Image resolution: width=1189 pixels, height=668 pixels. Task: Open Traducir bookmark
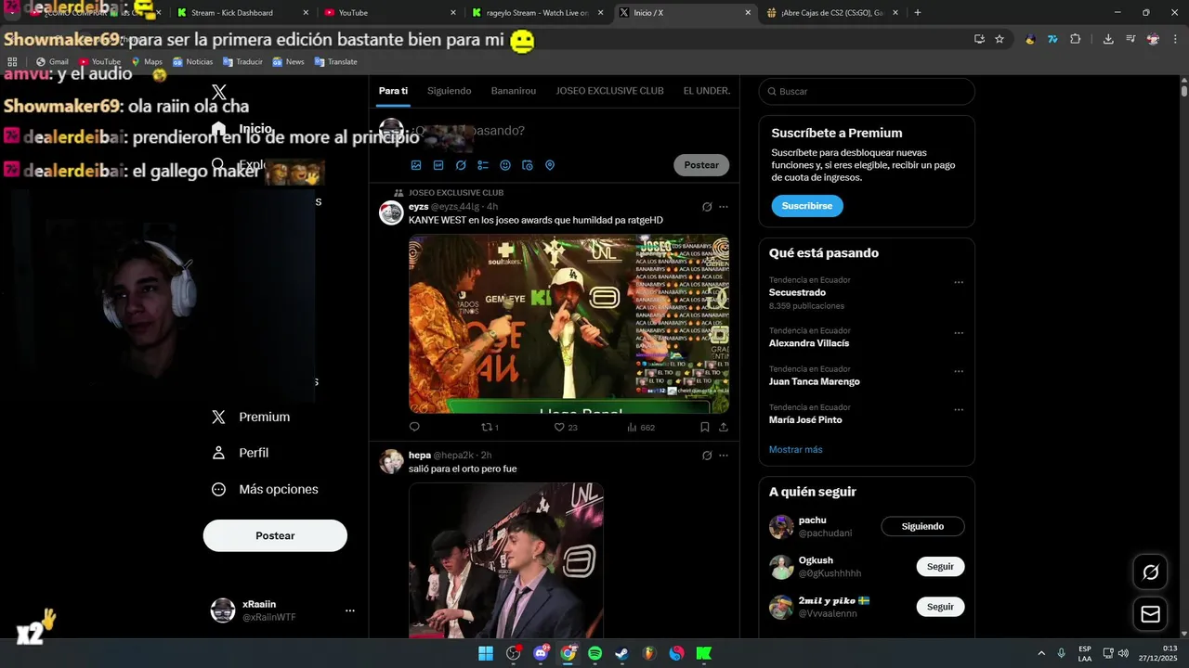point(242,61)
